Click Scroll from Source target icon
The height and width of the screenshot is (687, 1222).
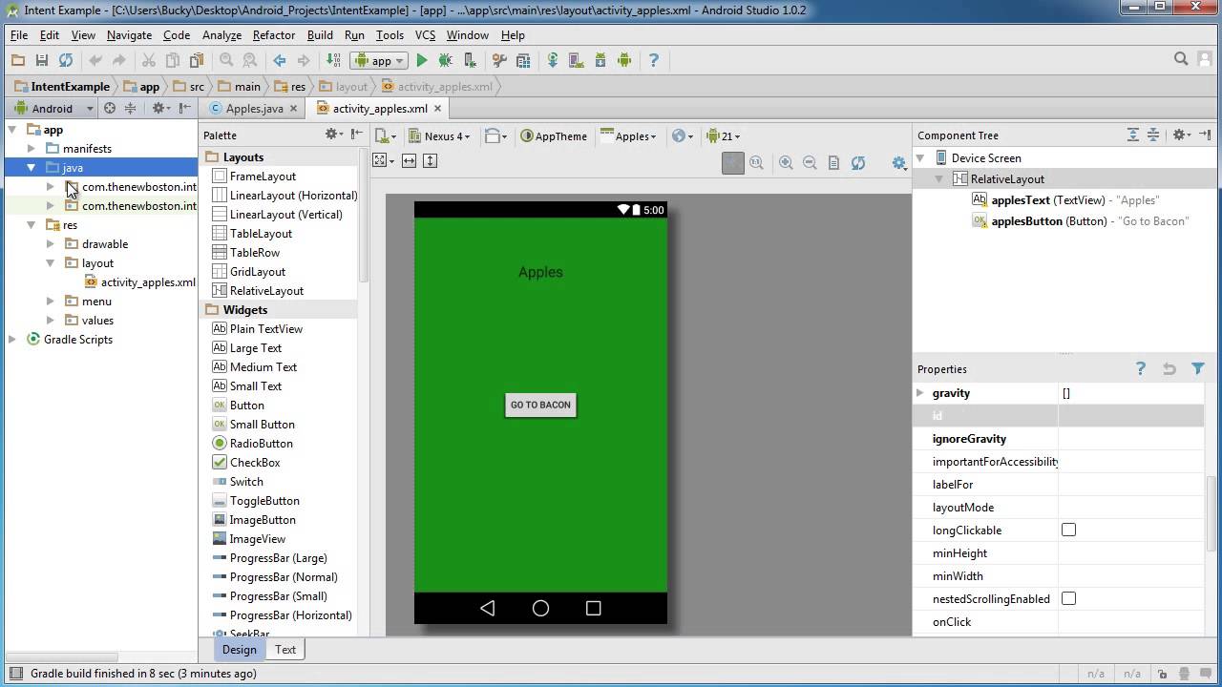(x=110, y=109)
